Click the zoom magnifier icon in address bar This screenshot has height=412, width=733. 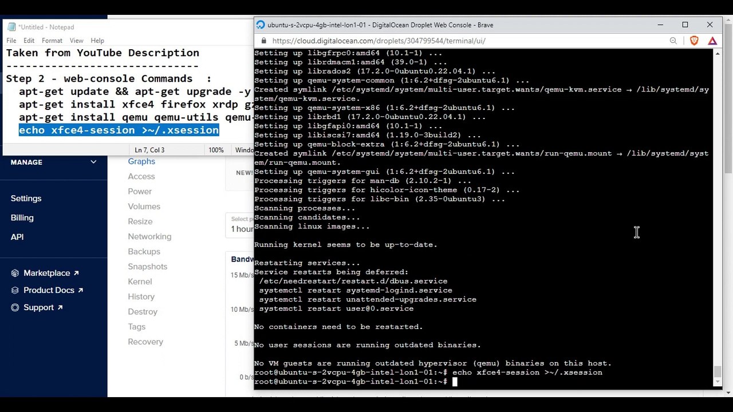click(673, 41)
